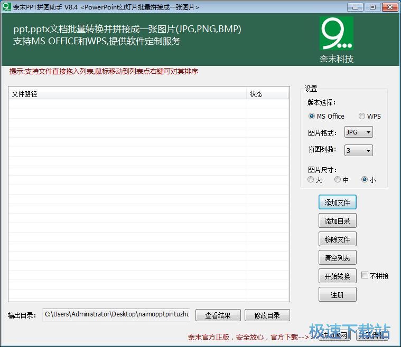Click the 文件路径 column header
Viewport: 401px width, 347px height.
point(128,94)
